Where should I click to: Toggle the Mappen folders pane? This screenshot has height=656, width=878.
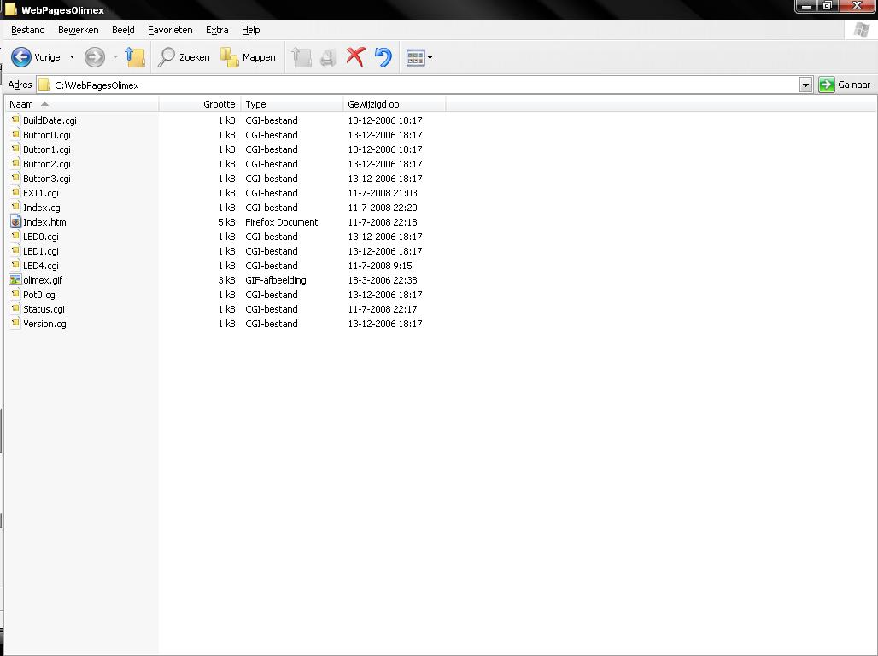point(249,57)
